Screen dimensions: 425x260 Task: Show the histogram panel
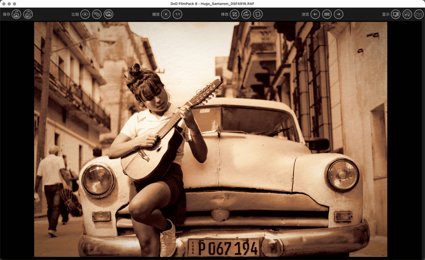(x=419, y=15)
